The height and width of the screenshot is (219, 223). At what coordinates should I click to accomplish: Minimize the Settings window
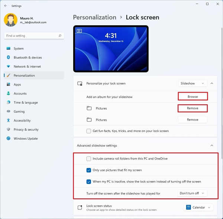197,4
